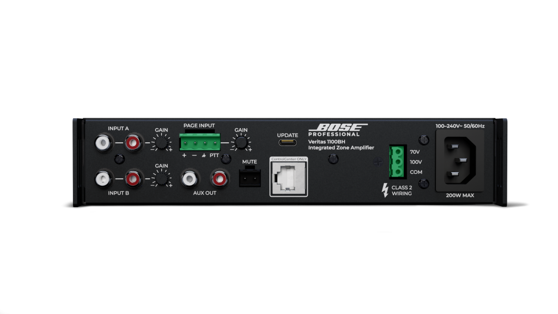Click the 200W MAX label
Image resolution: width=558 pixels, height=314 pixels.
click(459, 194)
